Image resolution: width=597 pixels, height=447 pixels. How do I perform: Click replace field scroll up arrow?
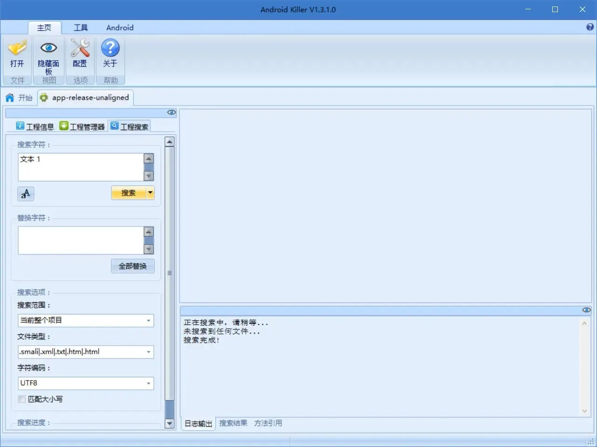(x=149, y=231)
